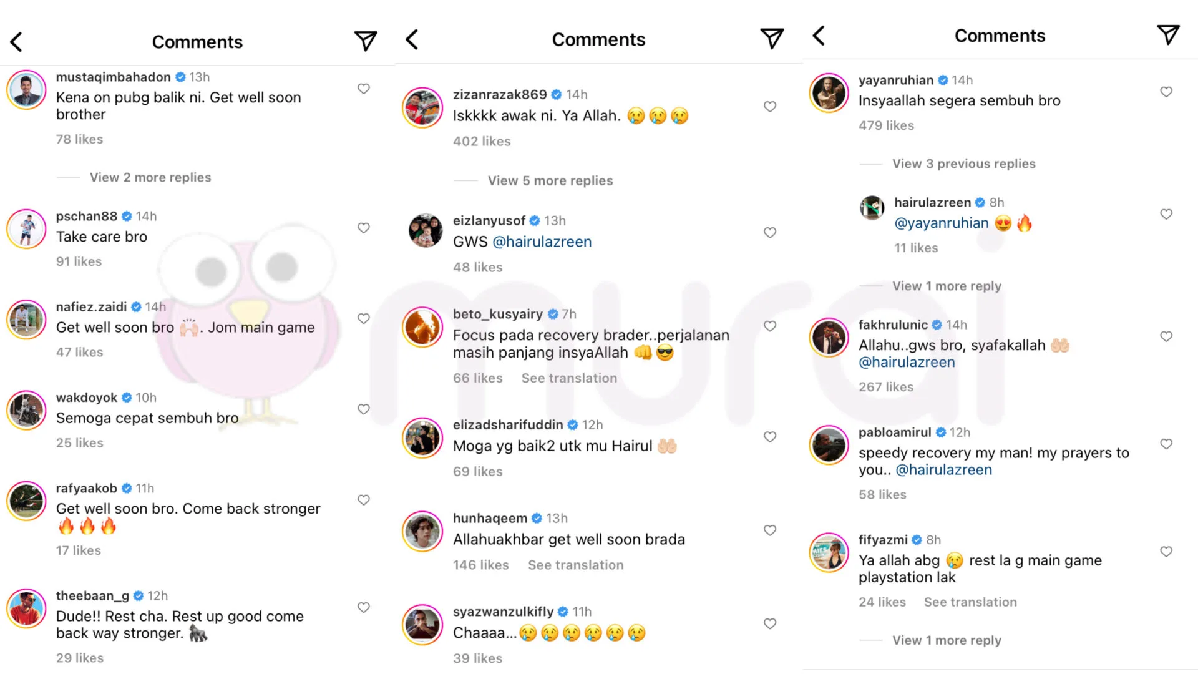View the 479 likes on yayanruhian's comment

pos(886,125)
